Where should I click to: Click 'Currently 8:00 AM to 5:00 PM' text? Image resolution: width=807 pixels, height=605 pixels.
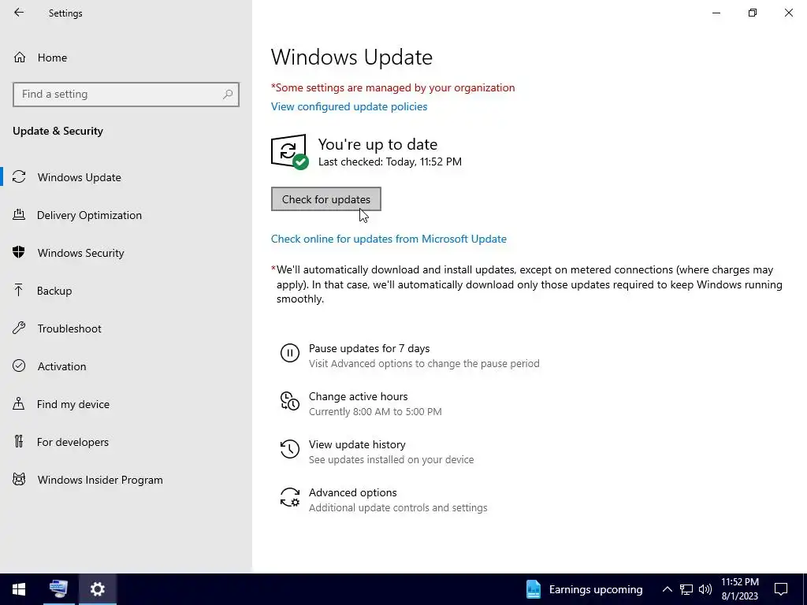(x=375, y=411)
